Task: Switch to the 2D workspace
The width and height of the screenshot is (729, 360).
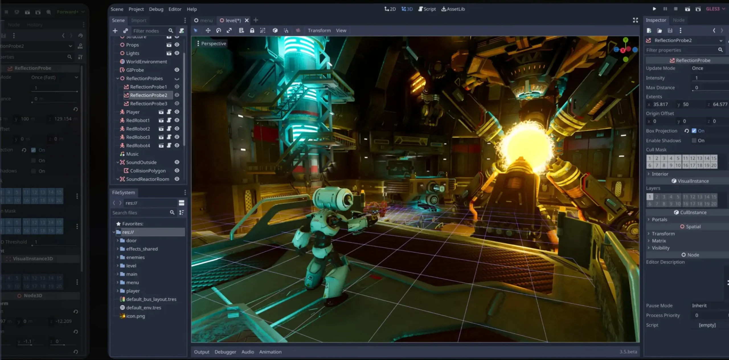Action: 390,9
